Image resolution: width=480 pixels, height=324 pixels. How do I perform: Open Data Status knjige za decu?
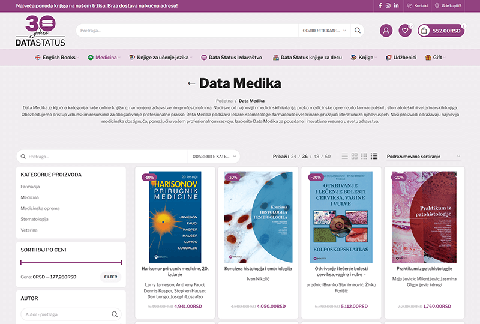pos(307,57)
